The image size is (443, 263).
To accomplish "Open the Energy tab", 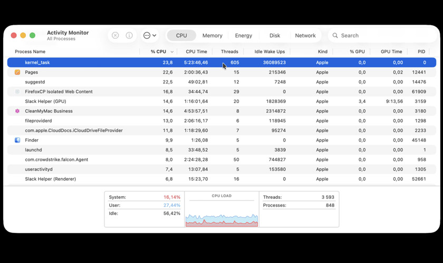I will tap(244, 36).
